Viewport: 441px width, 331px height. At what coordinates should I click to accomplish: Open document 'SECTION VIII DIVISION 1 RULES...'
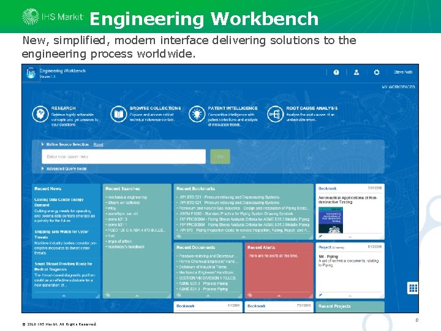207,278
